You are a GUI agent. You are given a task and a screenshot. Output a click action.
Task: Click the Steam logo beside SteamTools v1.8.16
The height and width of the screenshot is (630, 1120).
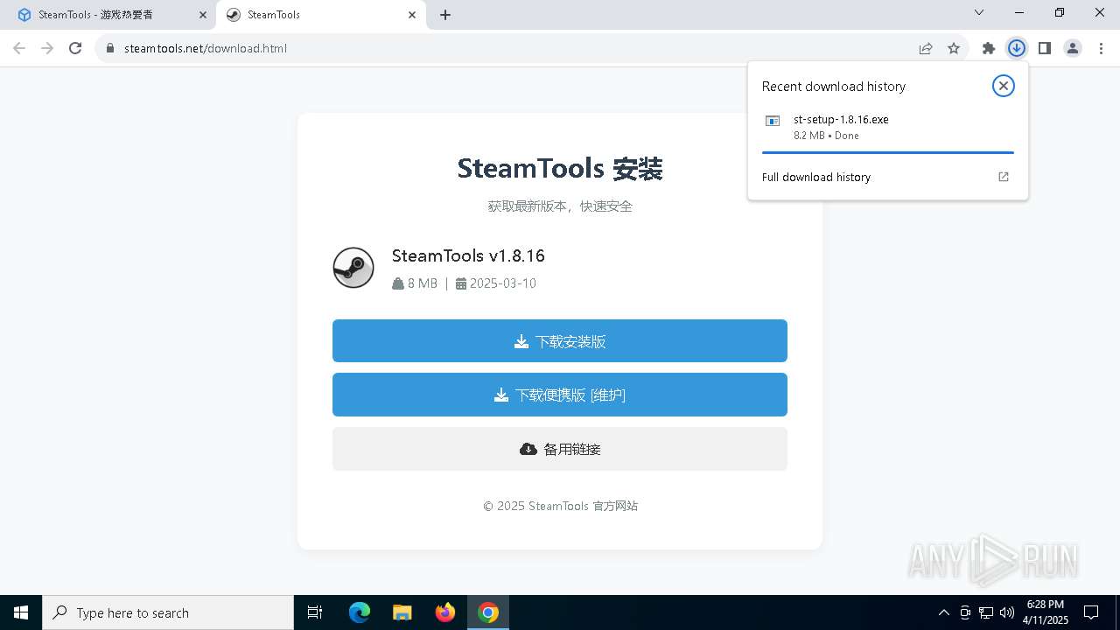pyautogui.click(x=353, y=268)
